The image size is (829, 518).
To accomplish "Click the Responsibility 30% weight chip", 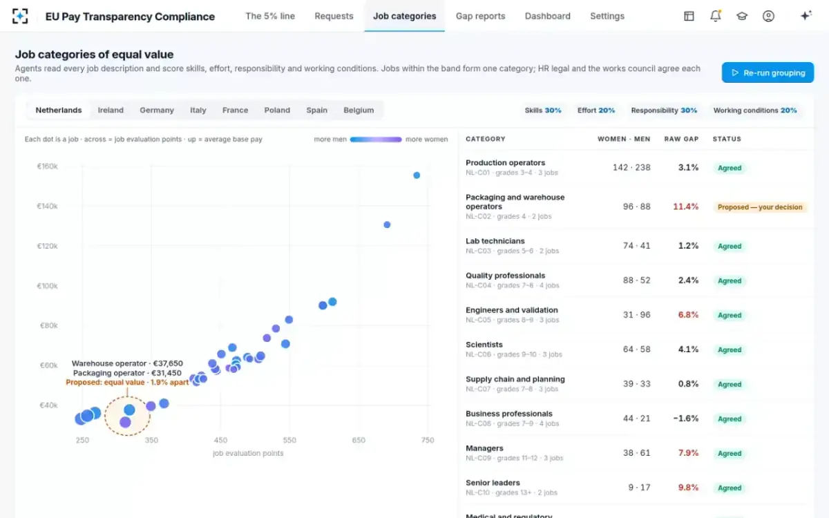I will pos(664,111).
